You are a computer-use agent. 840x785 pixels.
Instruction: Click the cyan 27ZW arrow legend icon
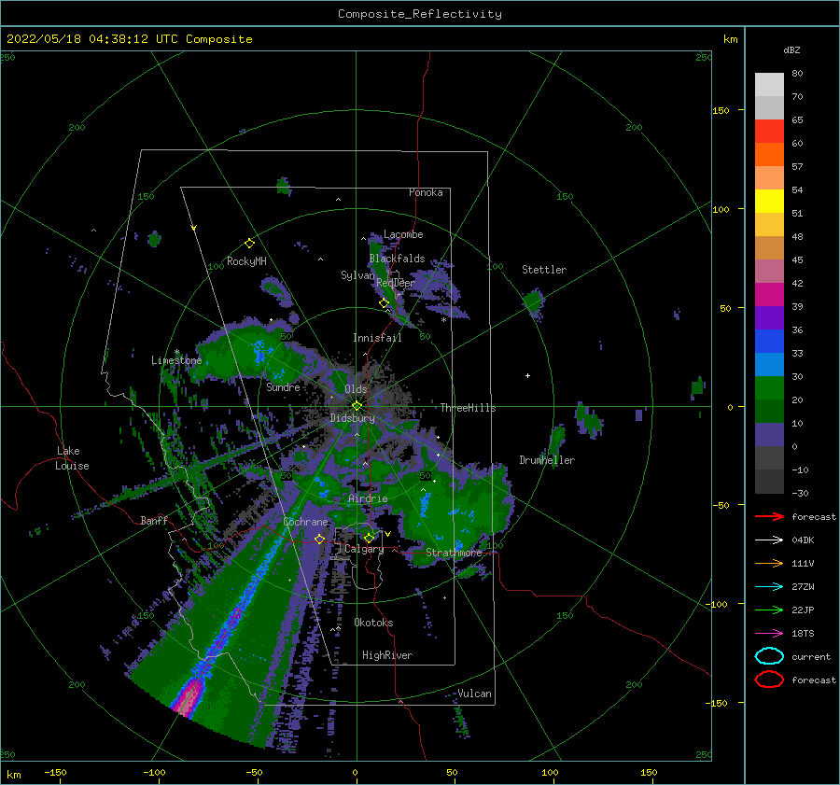click(x=769, y=586)
